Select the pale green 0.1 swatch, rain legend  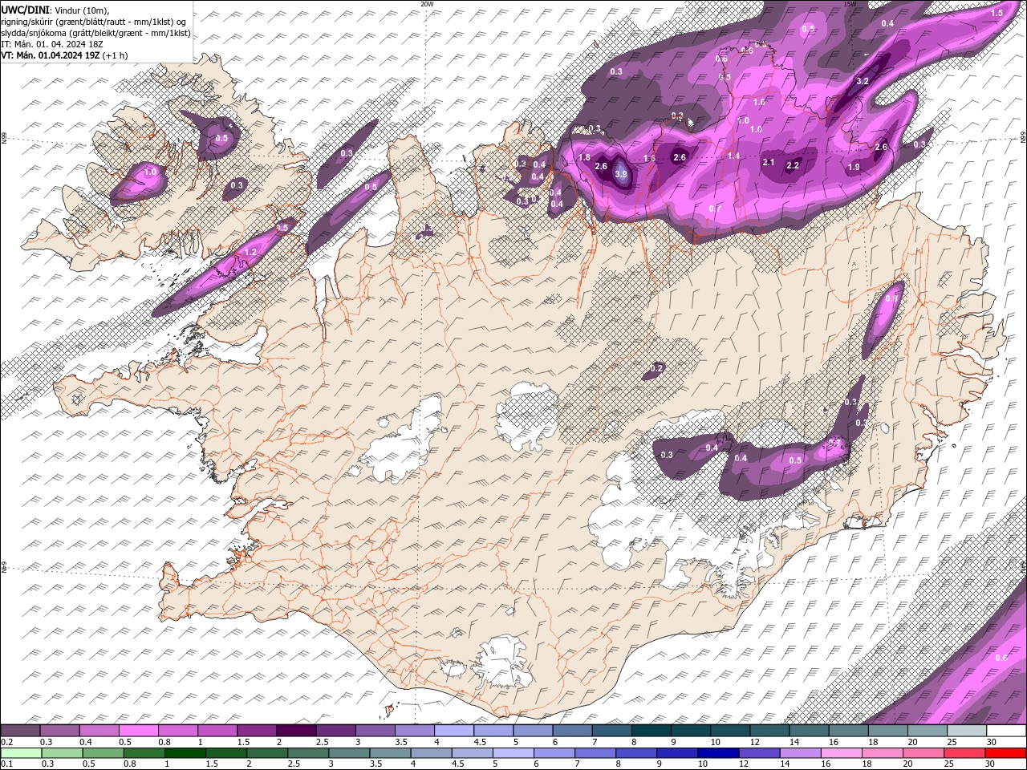coord(21,753)
